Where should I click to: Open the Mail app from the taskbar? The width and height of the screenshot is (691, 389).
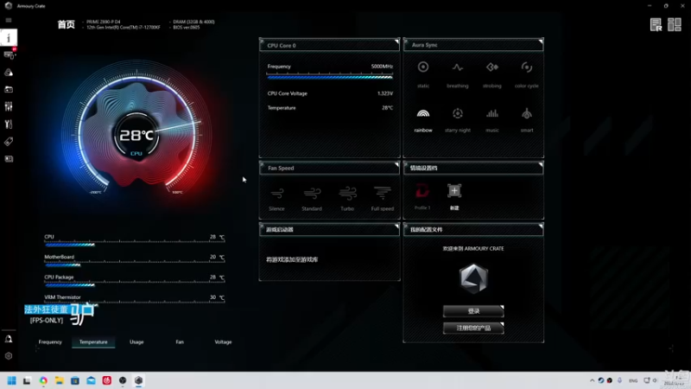[x=91, y=380]
